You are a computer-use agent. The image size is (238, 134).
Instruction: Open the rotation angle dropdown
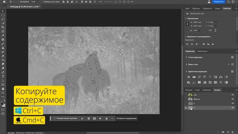point(201,31)
